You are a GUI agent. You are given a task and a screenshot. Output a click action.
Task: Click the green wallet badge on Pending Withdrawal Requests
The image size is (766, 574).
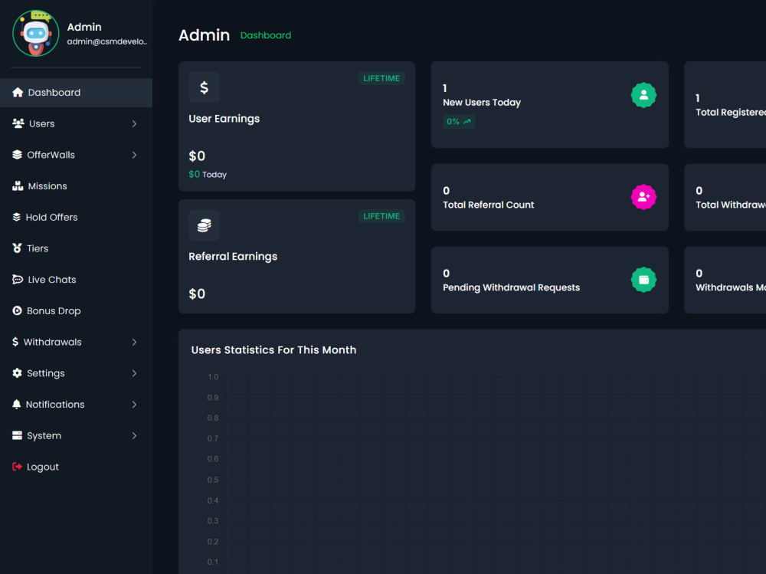[644, 280]
